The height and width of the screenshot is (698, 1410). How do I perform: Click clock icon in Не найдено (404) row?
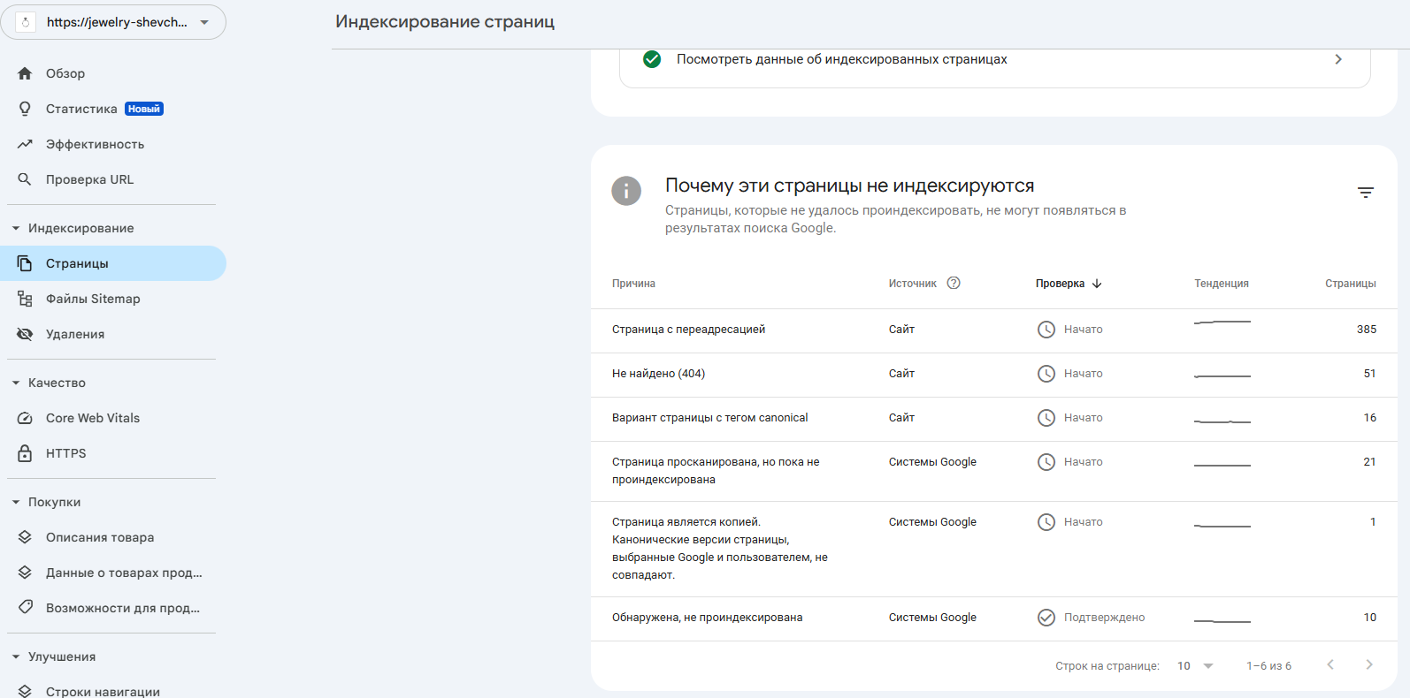pos(1046,374)
